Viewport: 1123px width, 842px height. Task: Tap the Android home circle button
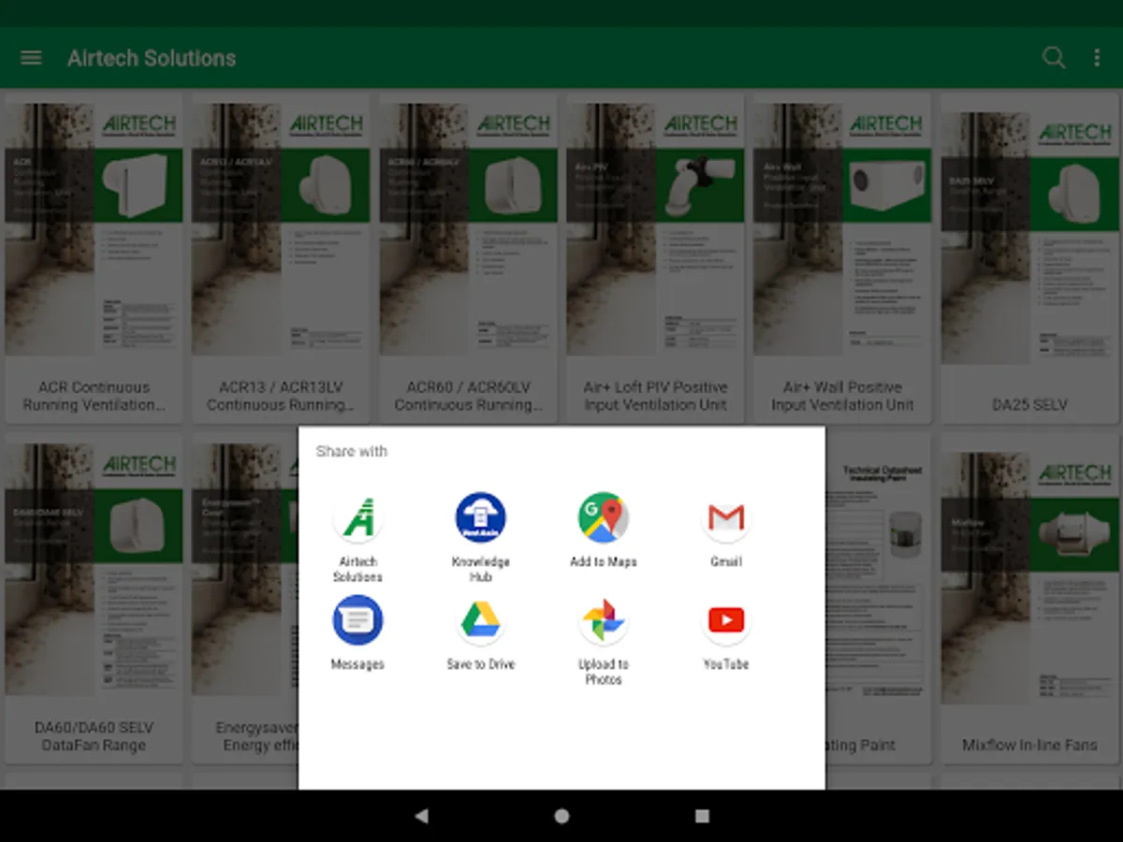point(561,816)
